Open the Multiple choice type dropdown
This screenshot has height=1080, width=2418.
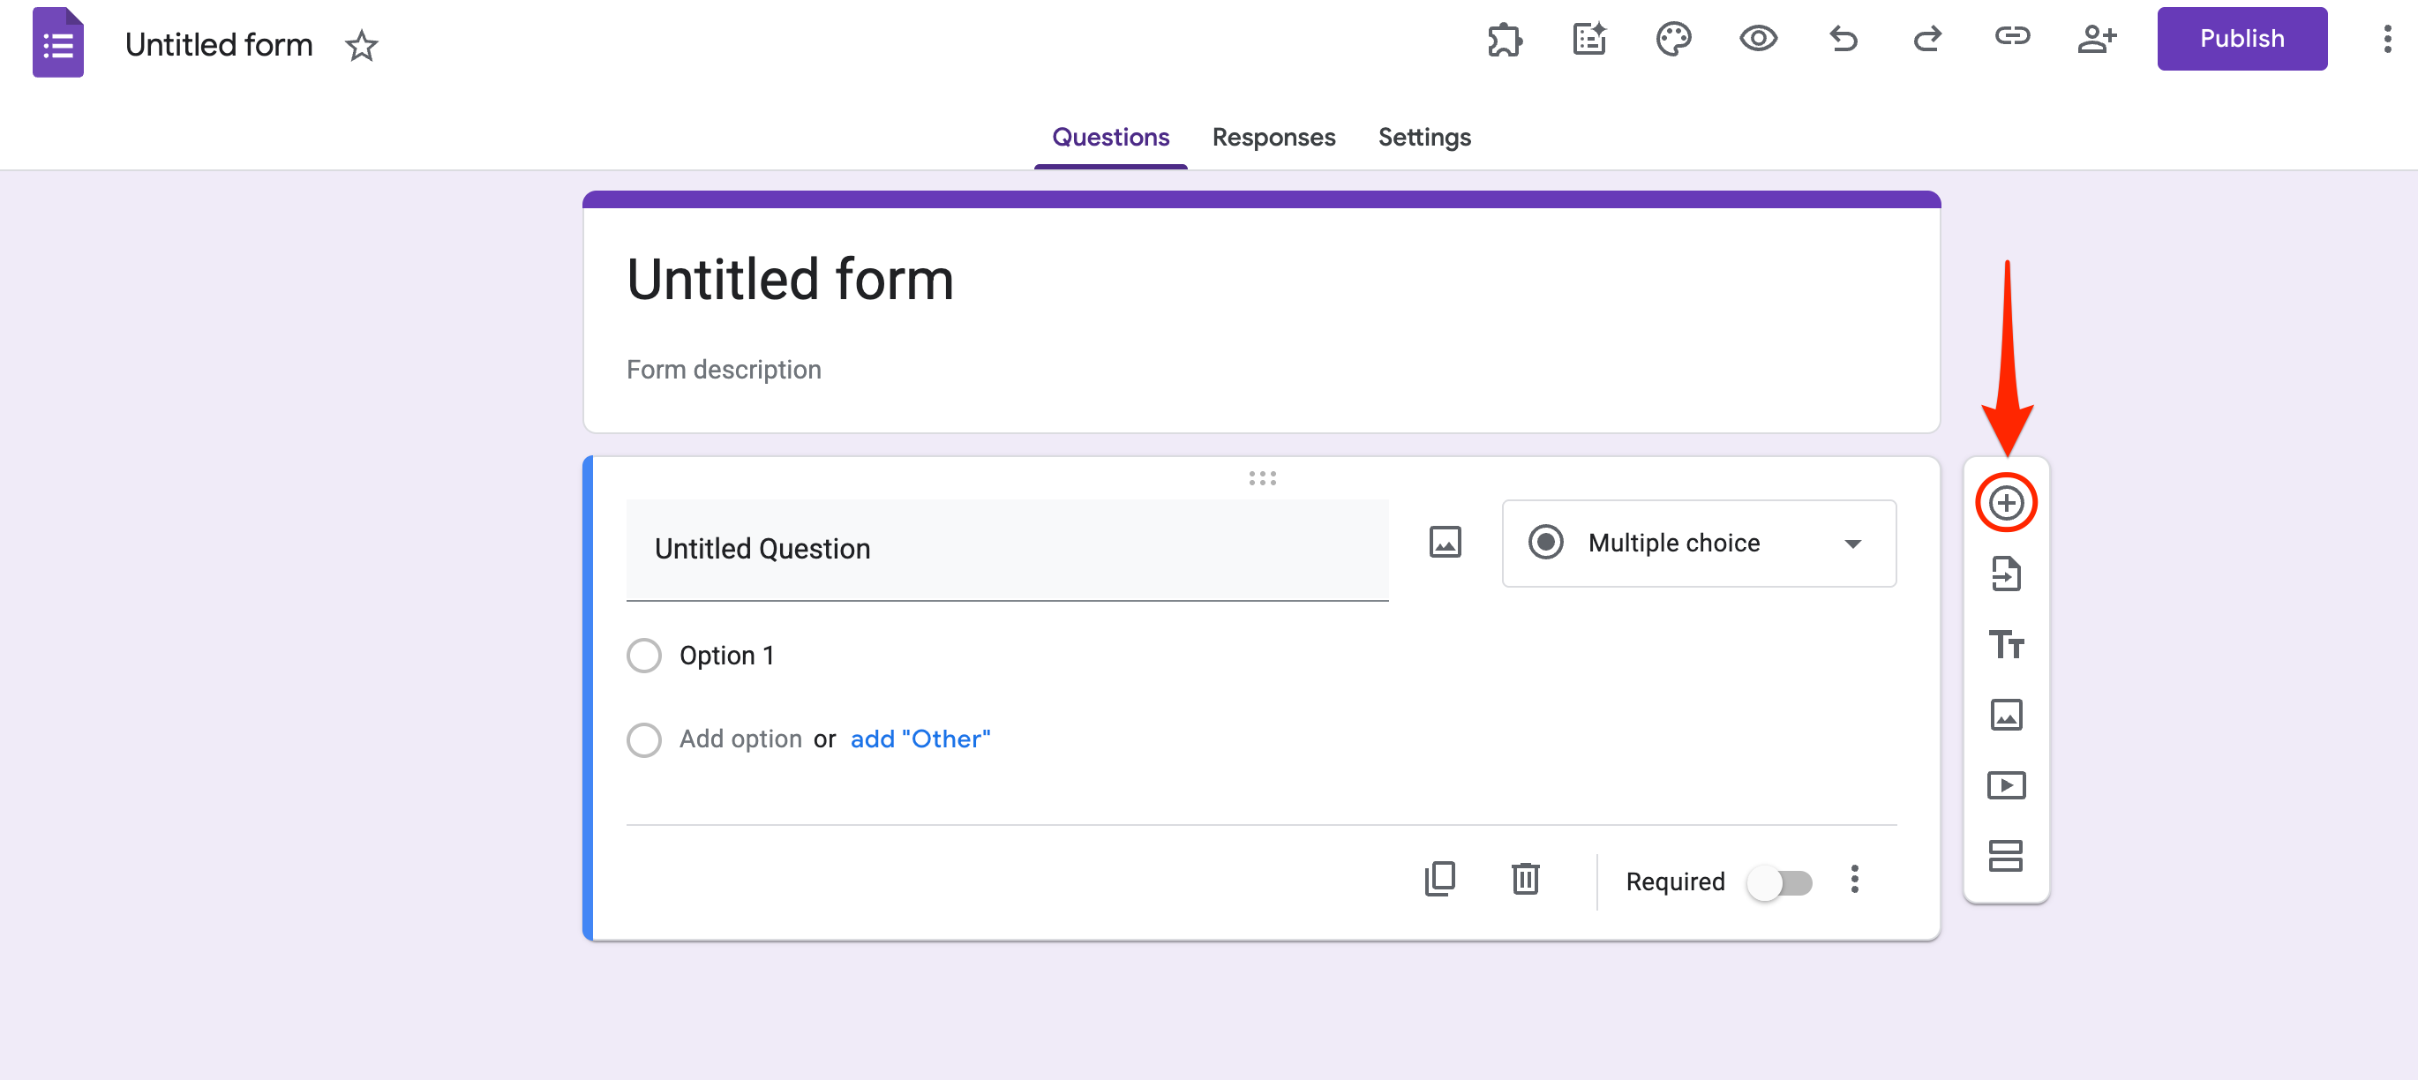tap(1698, 544)
